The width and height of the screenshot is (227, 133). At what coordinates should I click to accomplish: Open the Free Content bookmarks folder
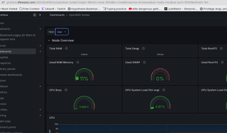click(x=30, y=9)
